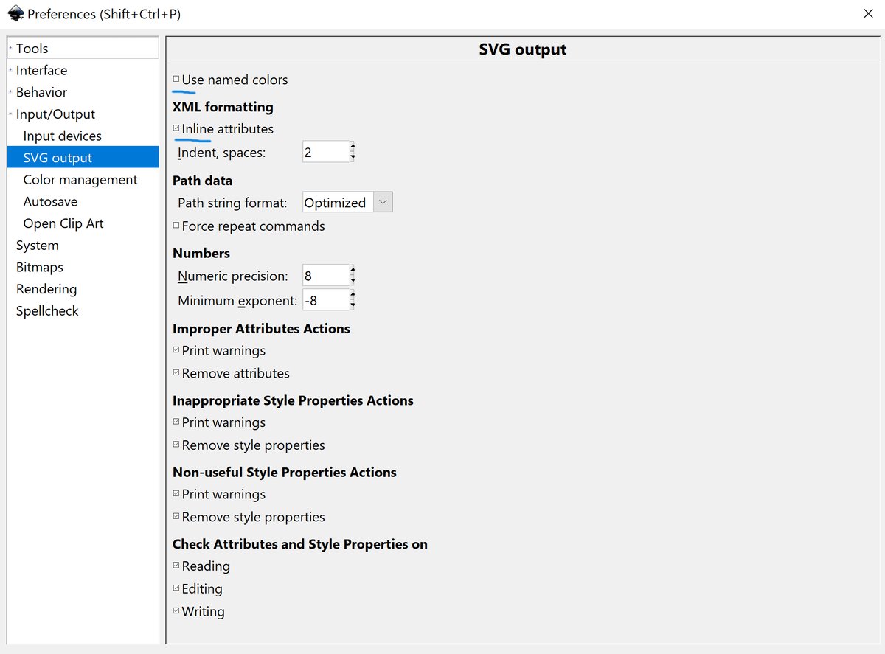
Task: Uncheck "Reading" under Check Attributes section
Action: click(176, 566)
